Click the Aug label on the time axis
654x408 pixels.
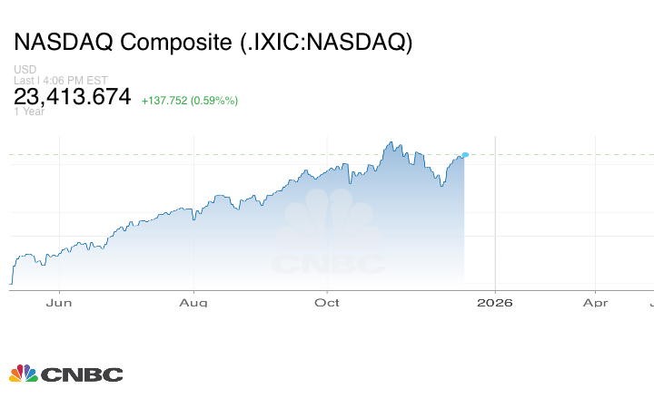(193, 303)
